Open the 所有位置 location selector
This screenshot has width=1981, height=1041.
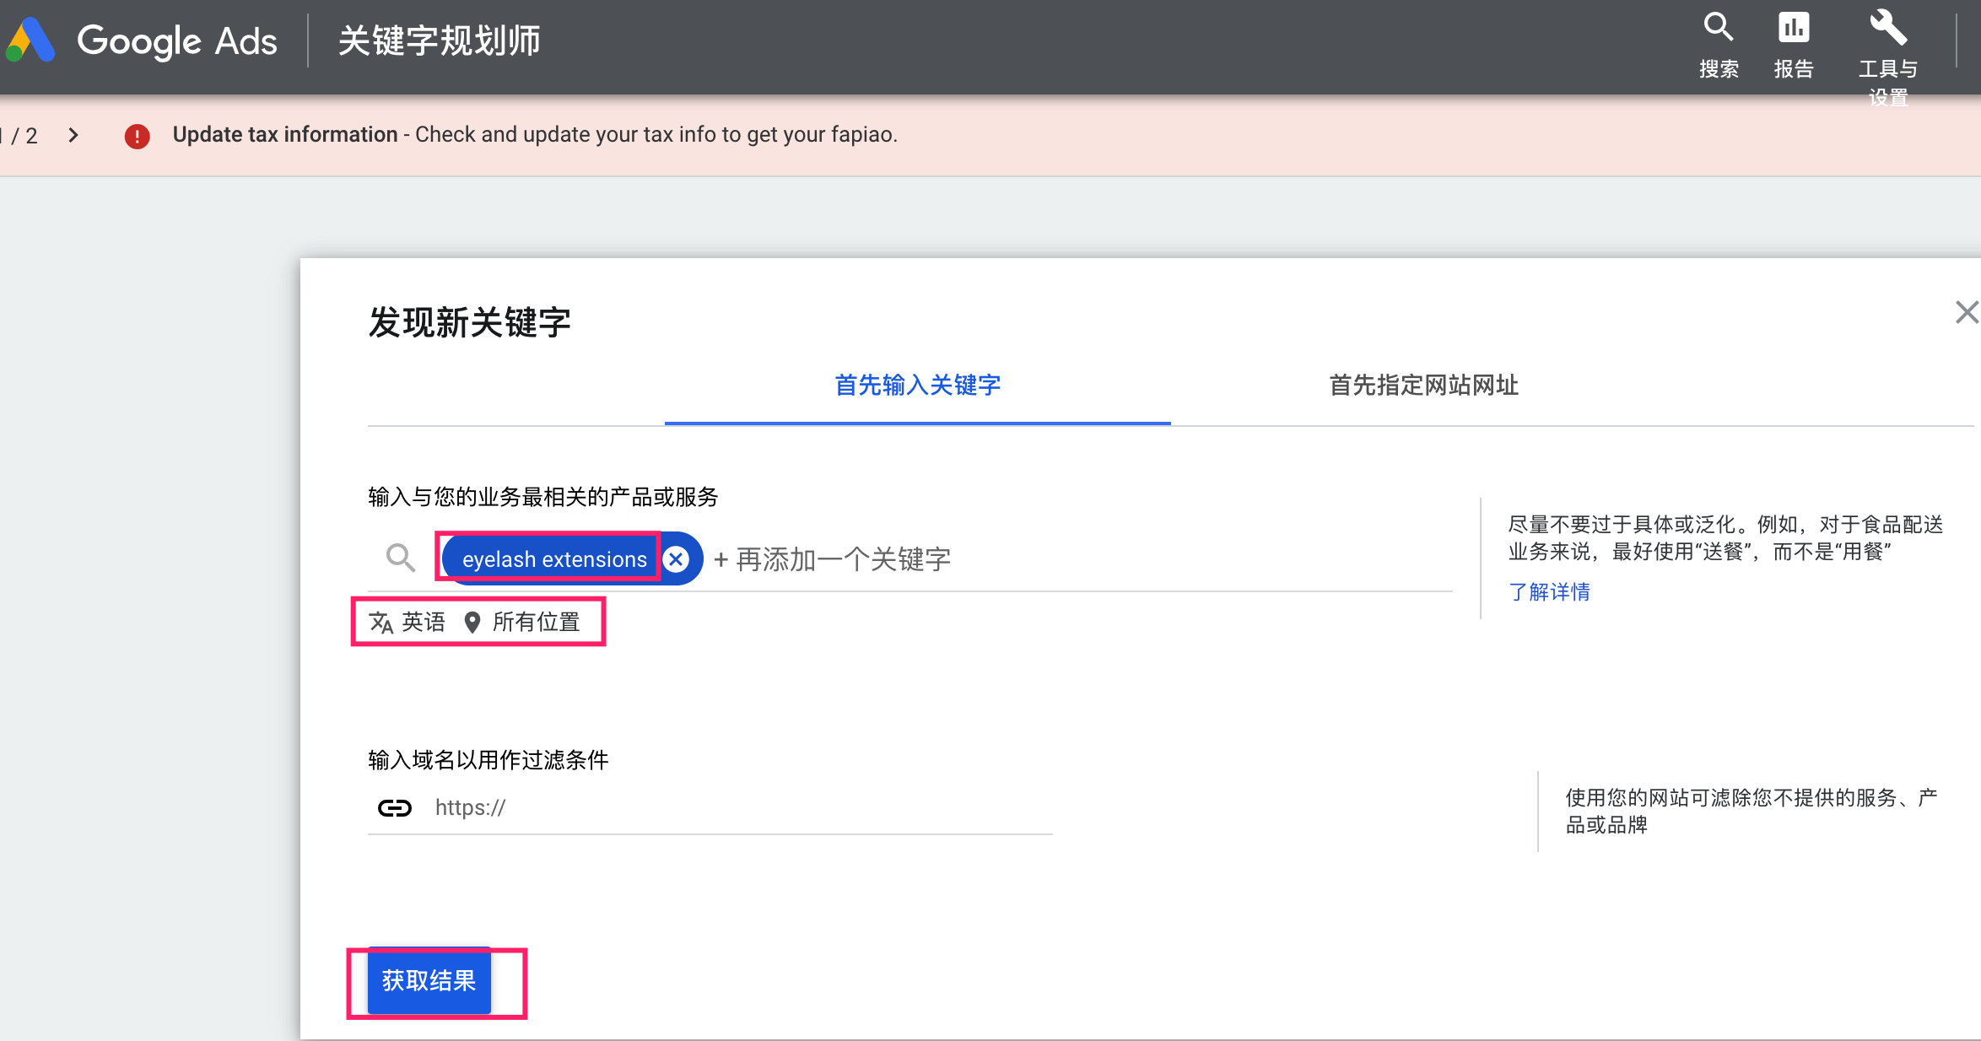[536, 623]
